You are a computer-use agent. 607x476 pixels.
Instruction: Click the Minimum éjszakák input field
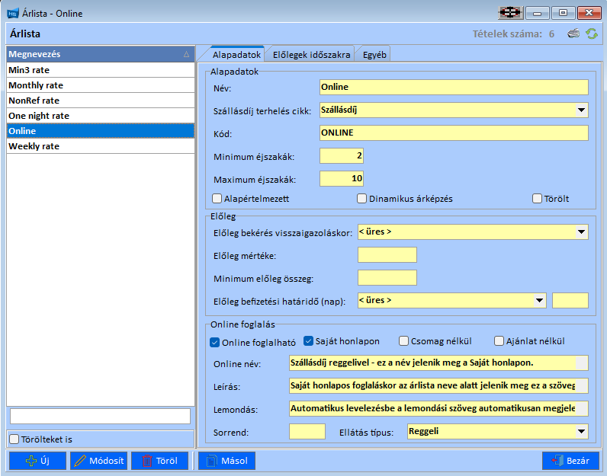[342, 156]
